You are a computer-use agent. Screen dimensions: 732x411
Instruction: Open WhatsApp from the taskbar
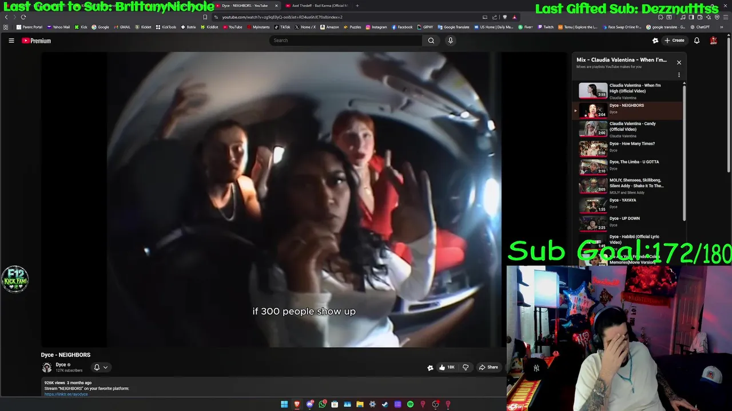click(322, 404)
